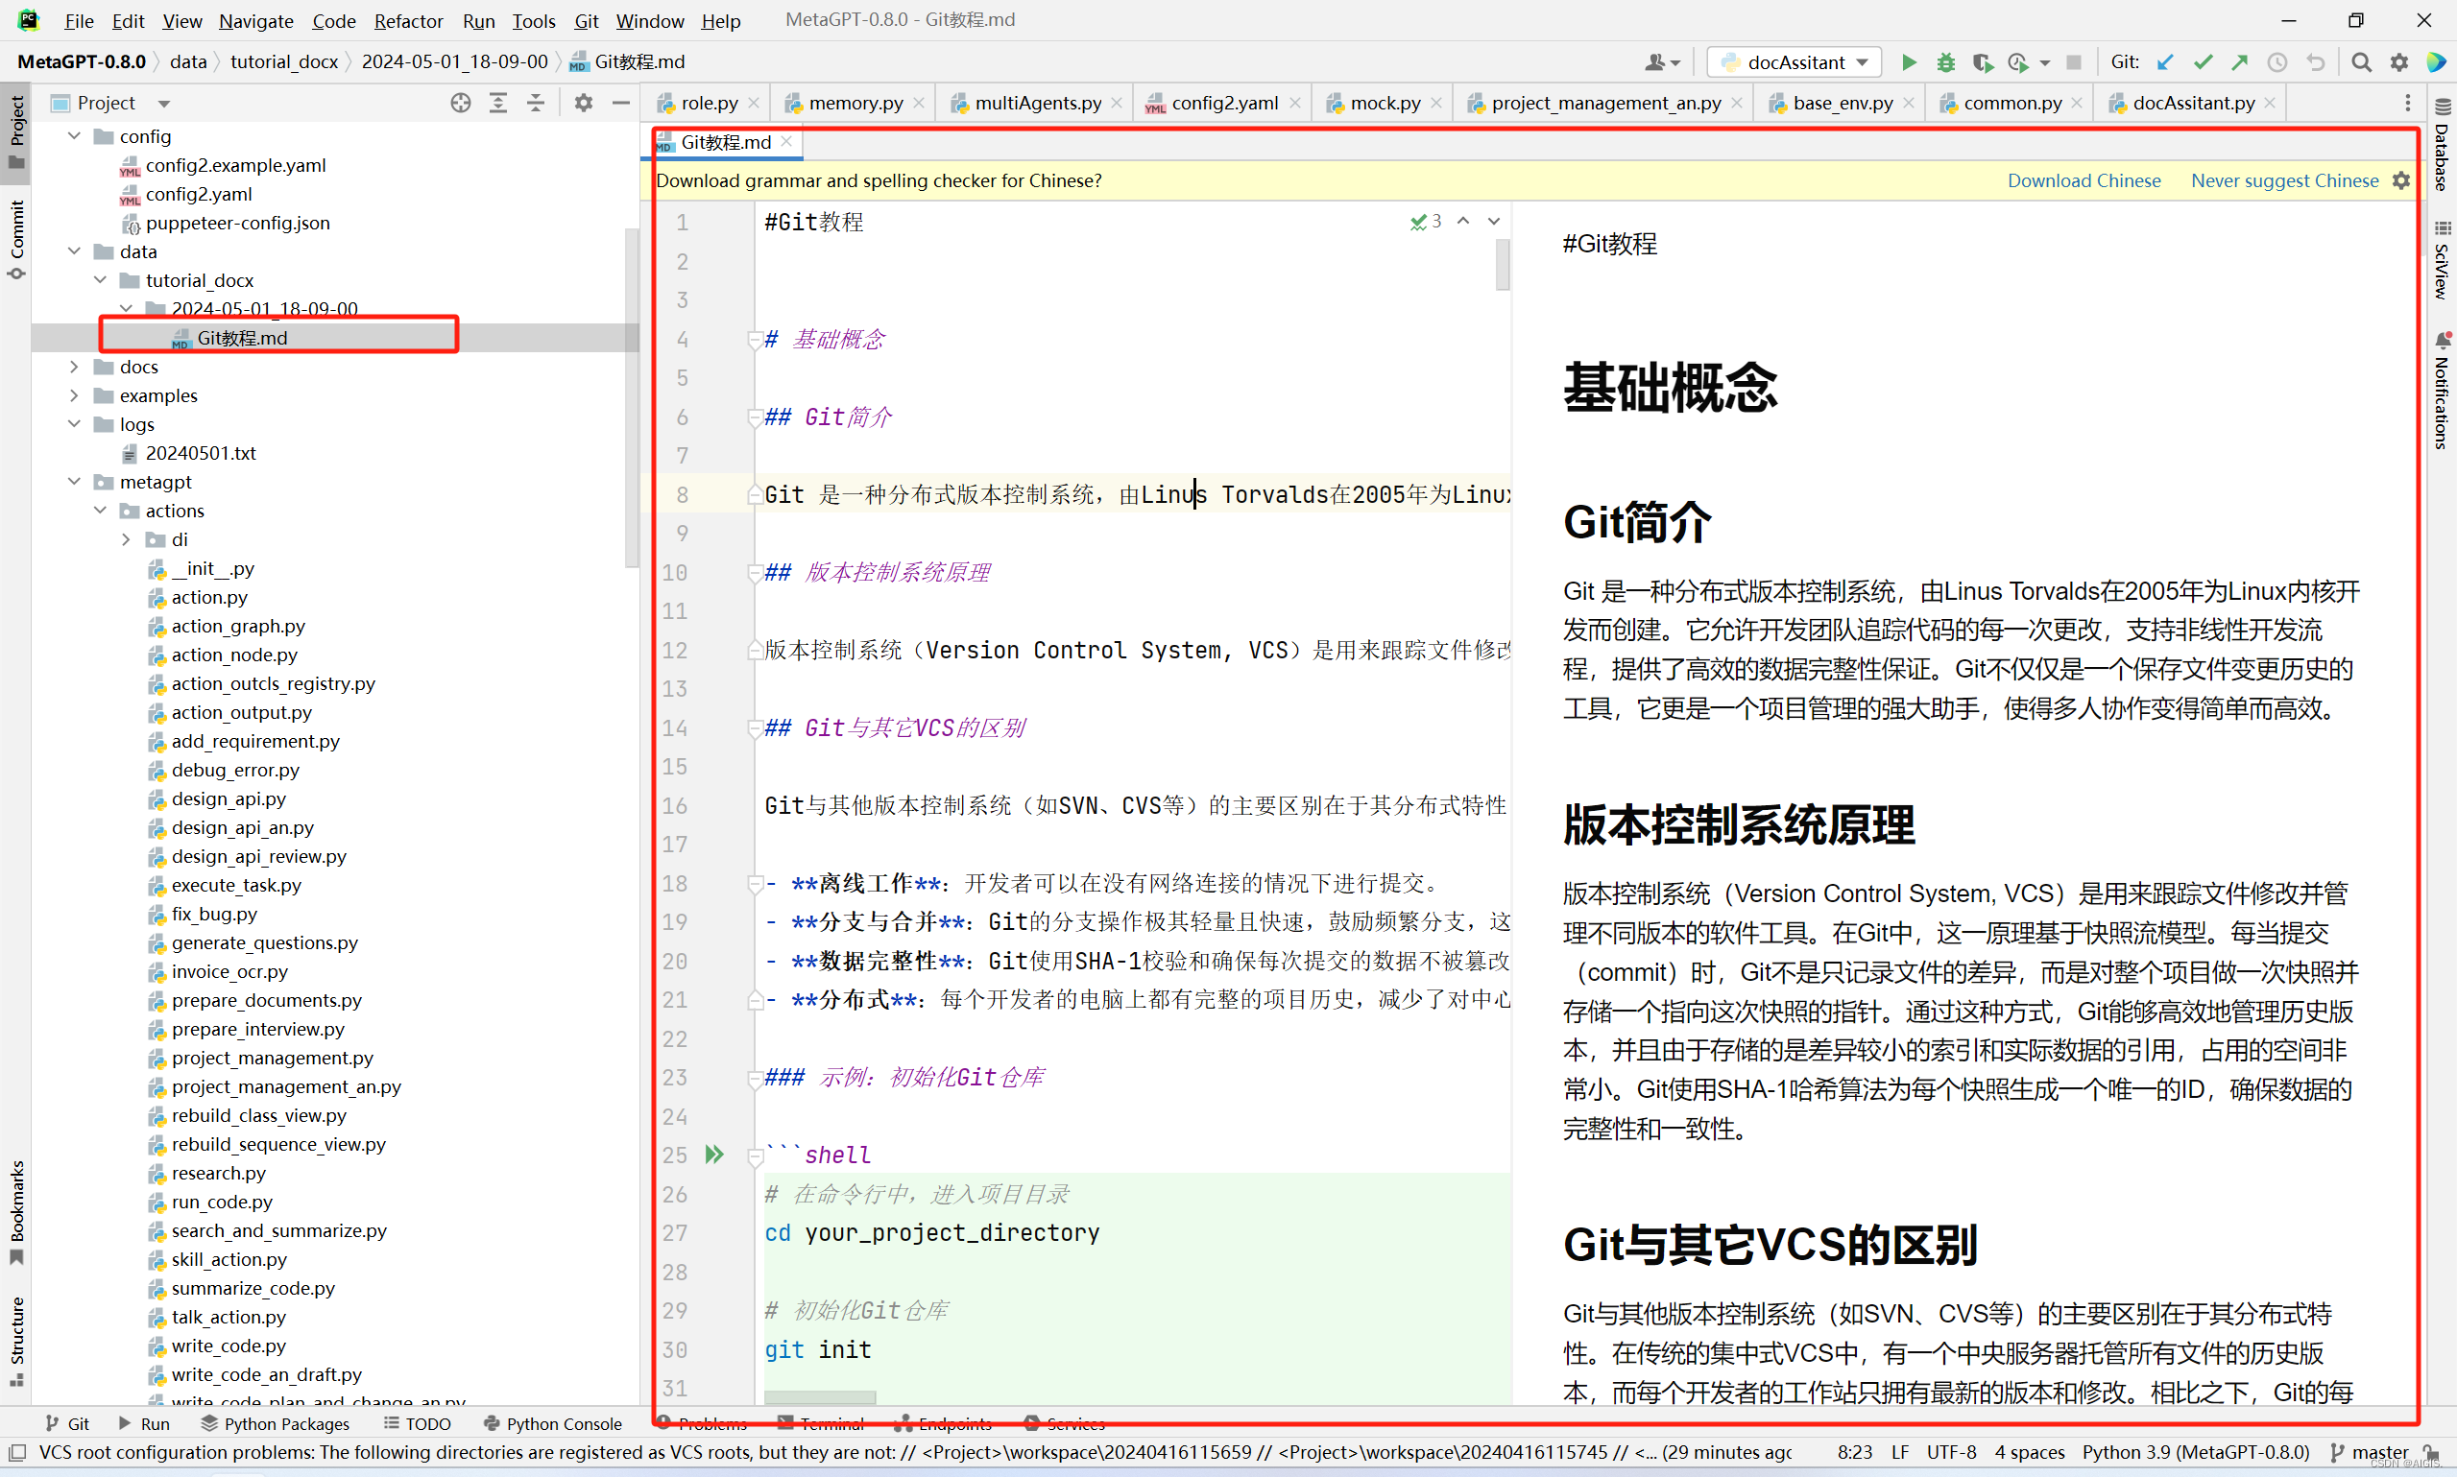Open the Database tool window
This screenshot has height=1477, width=2457.
pyautogui.click(x=2442, y=145)
